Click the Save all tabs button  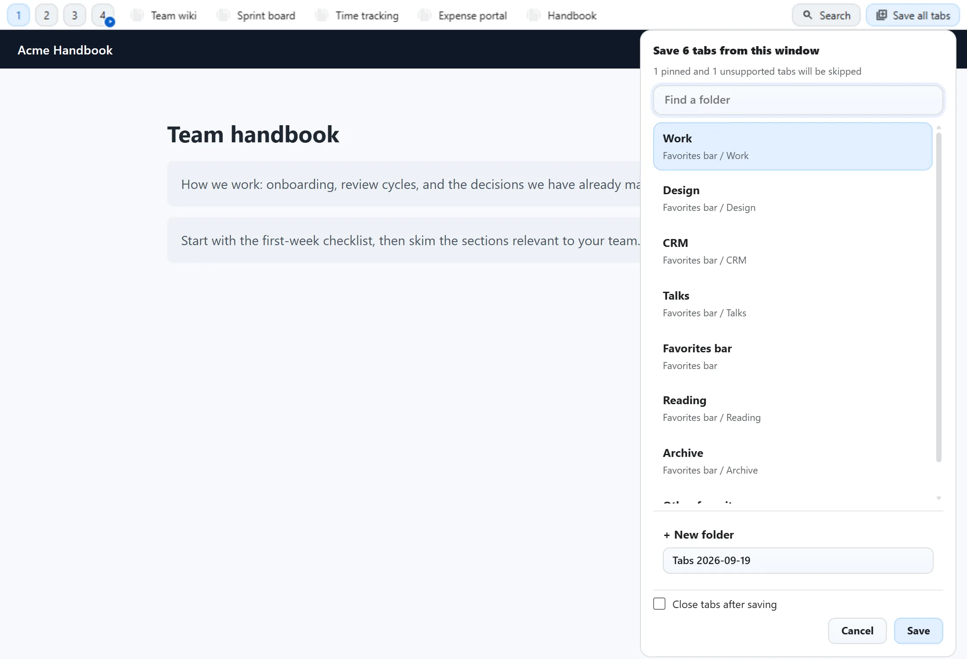point(913,15)
